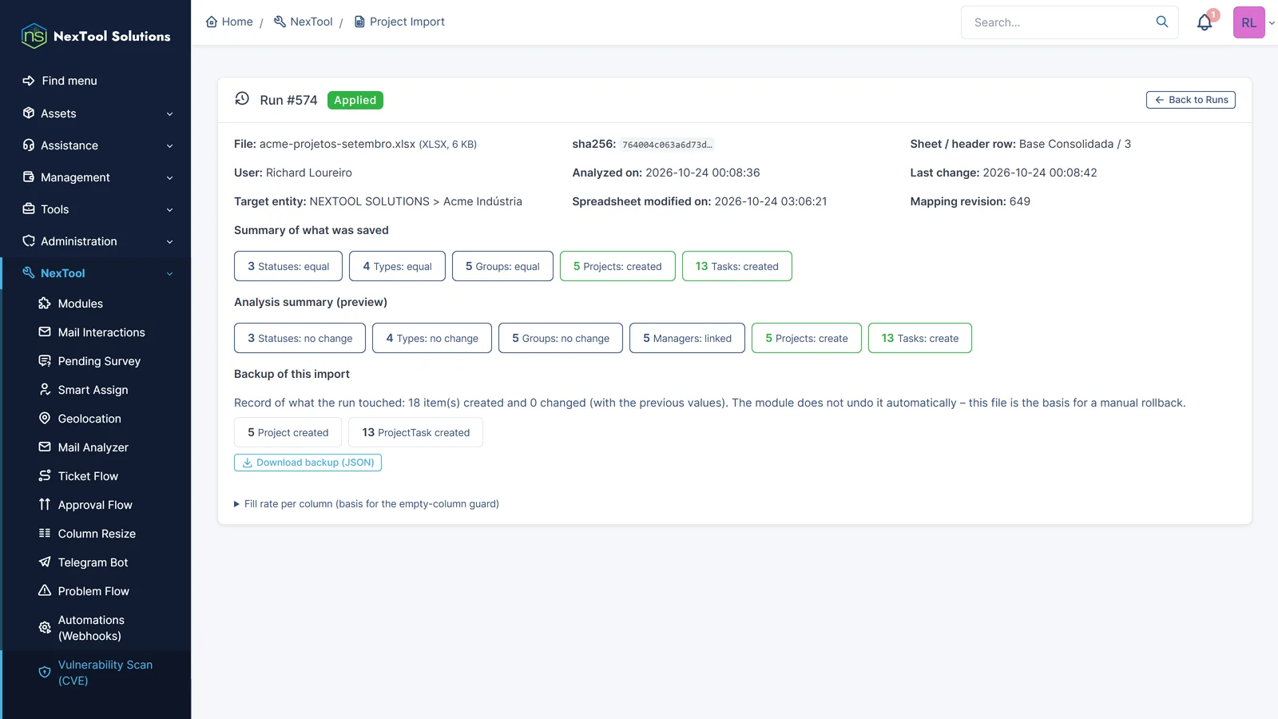Viewport: 1278px width, 719px height.
Task: Click the Column Resize icon
Action: point(45,534)
